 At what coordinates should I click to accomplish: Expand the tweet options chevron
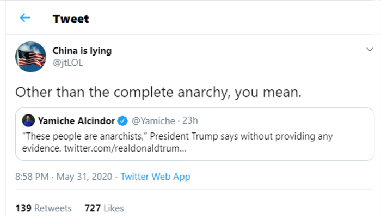click(x=370, y=50)
